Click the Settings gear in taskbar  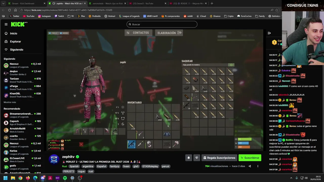point(72,178)
